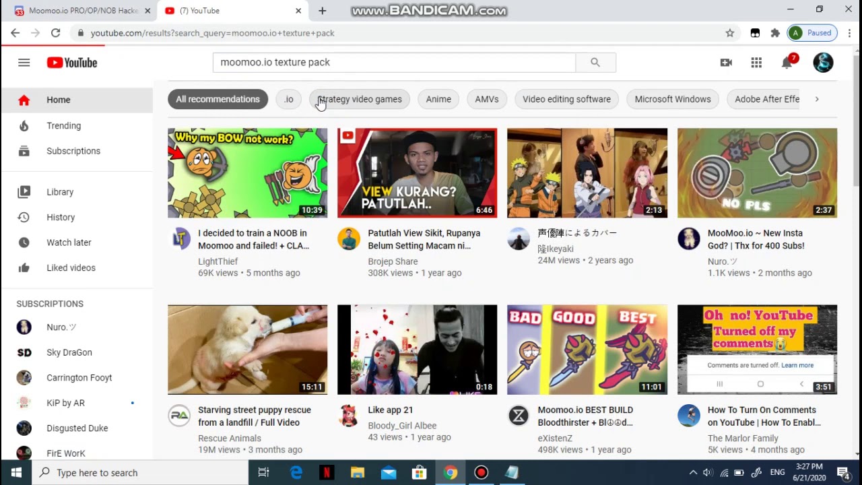Screen dimensions: 862x485
Task: Open the create video camera icon
Action: pyautogui.click(x=726, y=63)
